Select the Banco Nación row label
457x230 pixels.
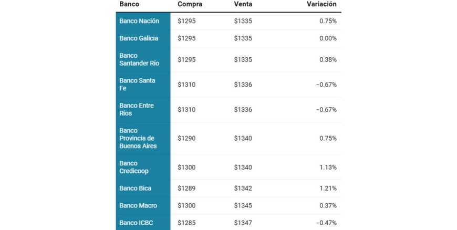(139, 21)
